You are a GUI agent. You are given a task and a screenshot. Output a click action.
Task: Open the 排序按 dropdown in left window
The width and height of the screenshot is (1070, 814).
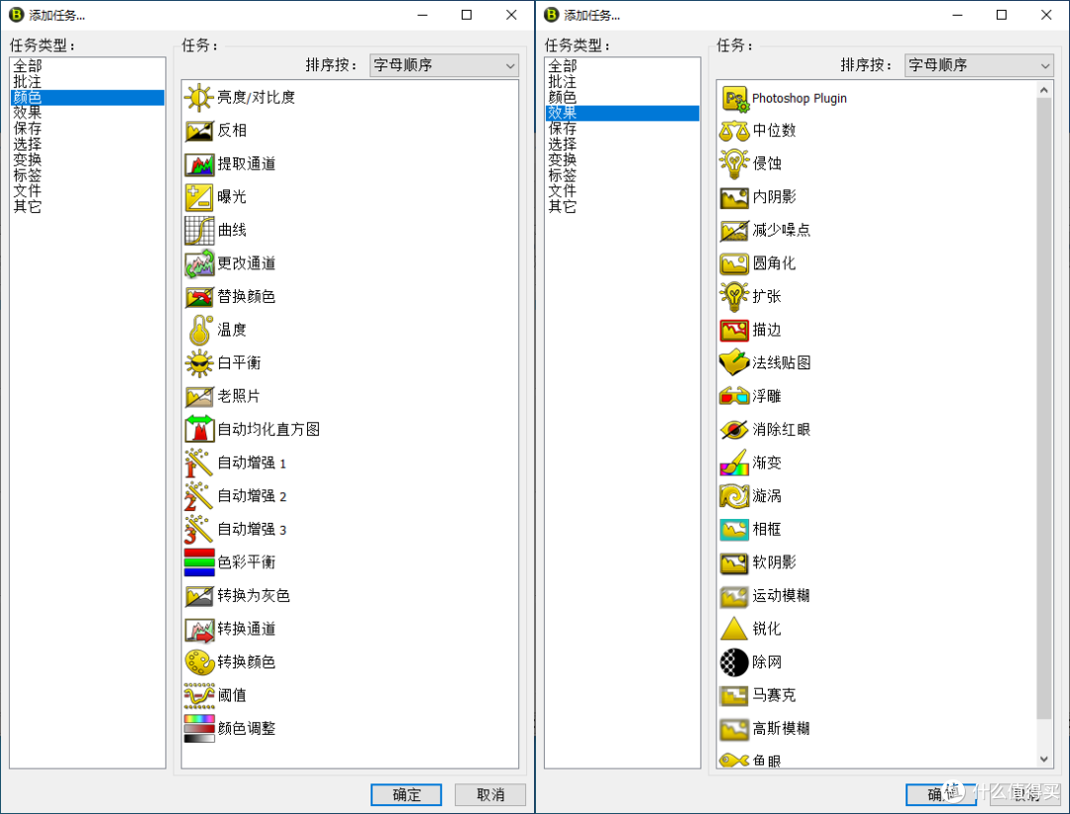tap(444, 65)
